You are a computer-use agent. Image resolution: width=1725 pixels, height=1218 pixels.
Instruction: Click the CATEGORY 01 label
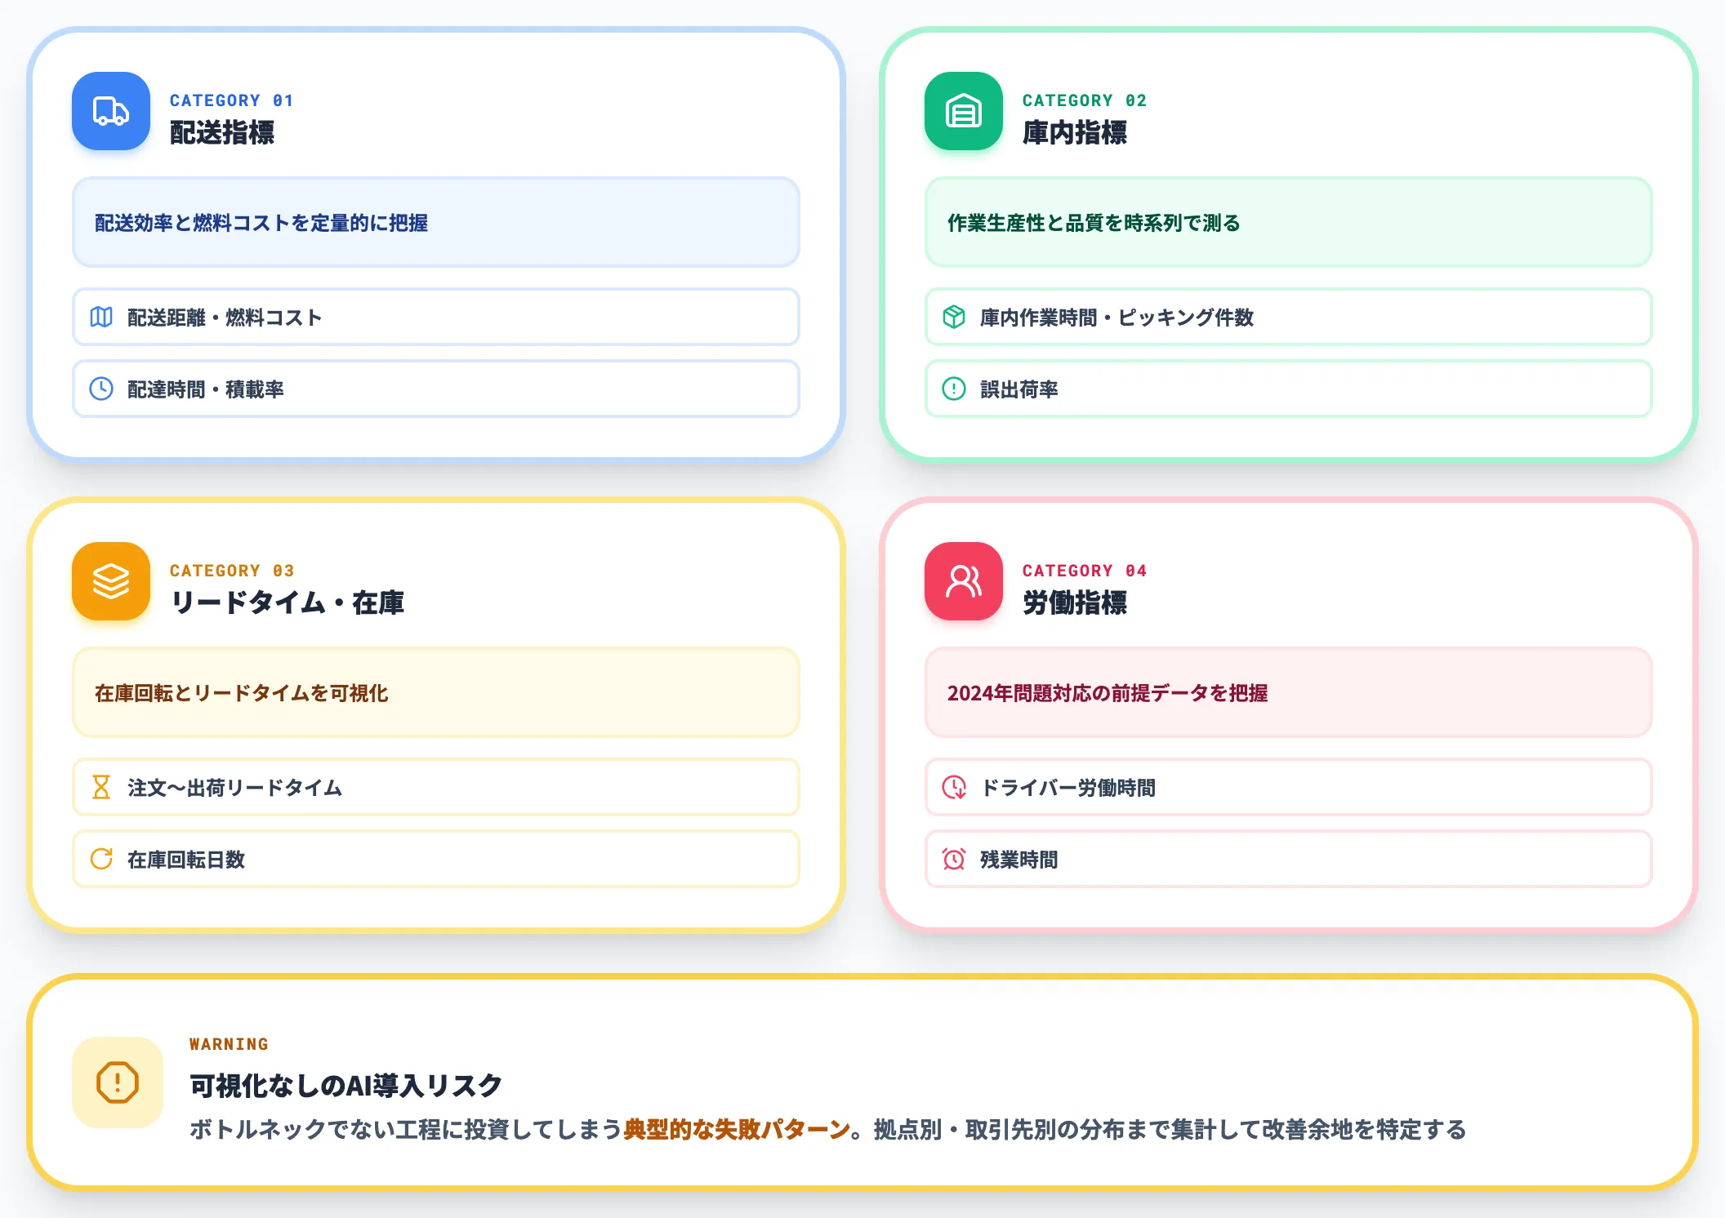232,100
